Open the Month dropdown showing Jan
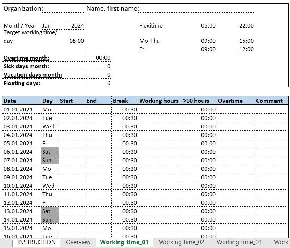This screenshot has height=248, width=290. point(53,25)
